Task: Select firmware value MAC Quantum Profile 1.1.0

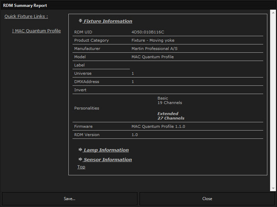Action: pyautogui.click(x=158, y=126)
